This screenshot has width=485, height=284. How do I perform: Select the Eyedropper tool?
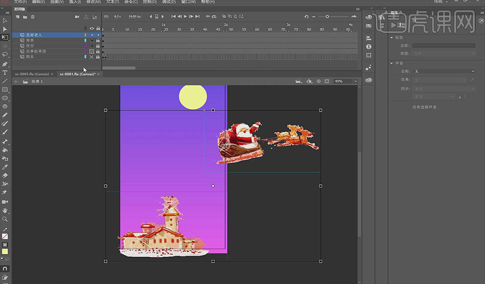(4, 167)
